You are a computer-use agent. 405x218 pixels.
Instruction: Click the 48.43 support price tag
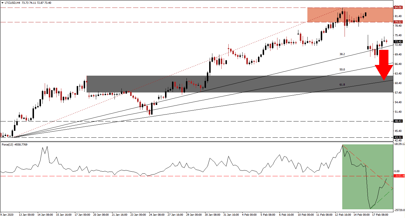(398, 121)
